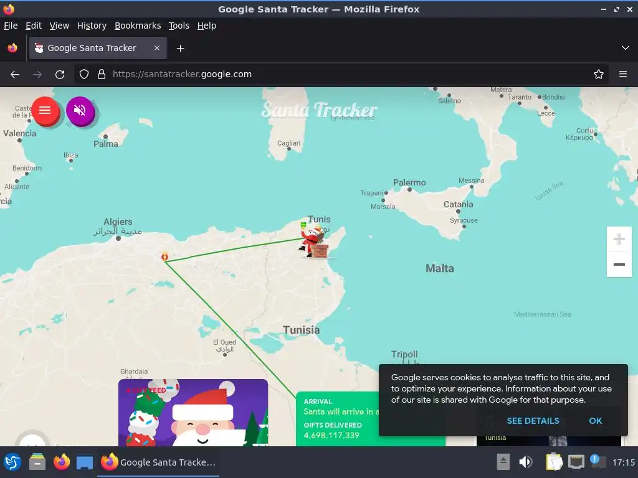This screenshot has height=478, width=638.
Task: Click the Palma label on the map
Action: click(106, 144)
